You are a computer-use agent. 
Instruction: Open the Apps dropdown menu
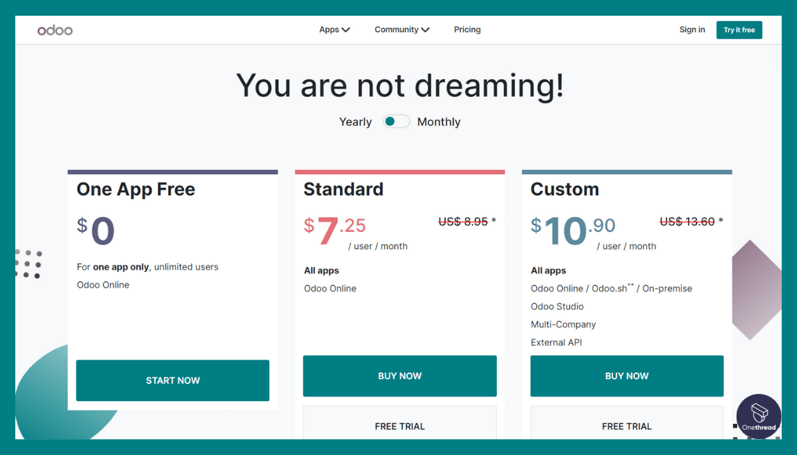click(x=334, y=29)
